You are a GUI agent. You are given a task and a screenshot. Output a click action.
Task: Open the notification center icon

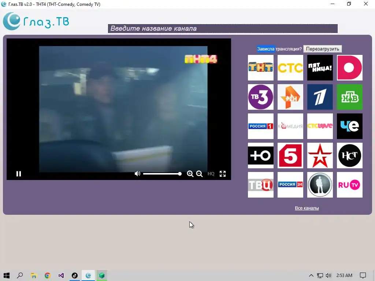363,276
